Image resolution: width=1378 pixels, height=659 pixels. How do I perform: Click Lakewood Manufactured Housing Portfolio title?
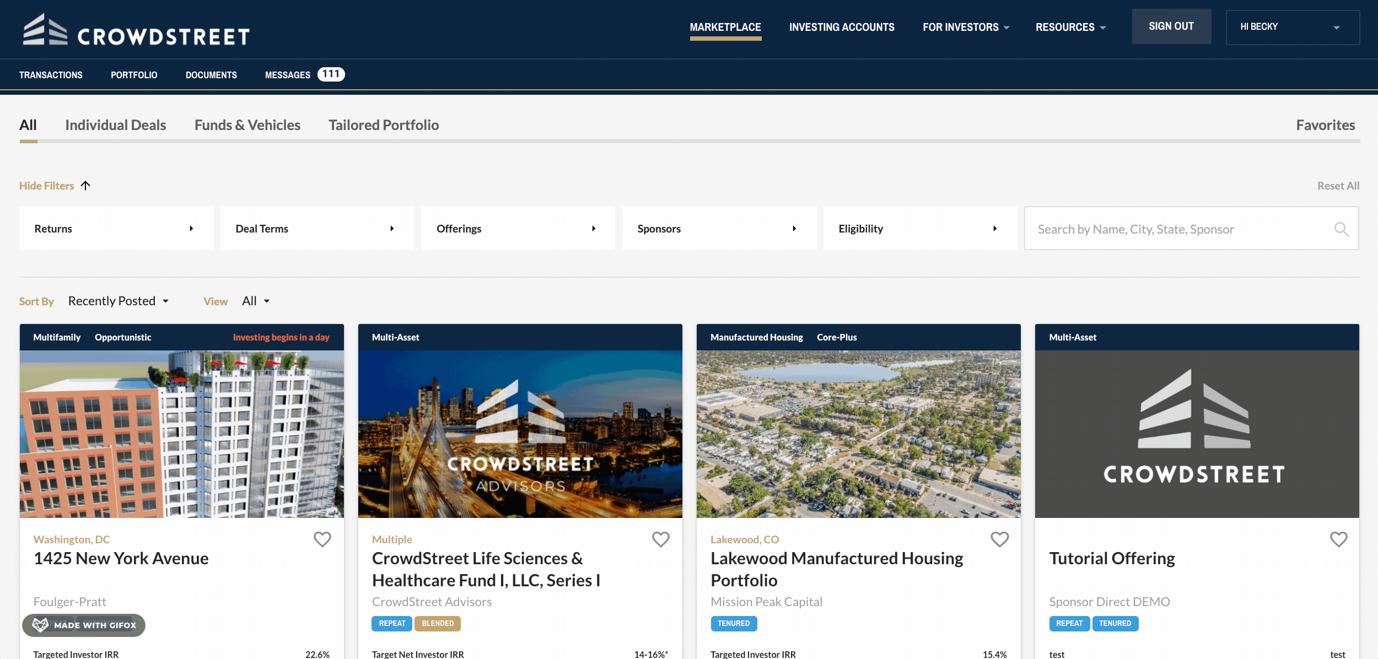point(837,569)
